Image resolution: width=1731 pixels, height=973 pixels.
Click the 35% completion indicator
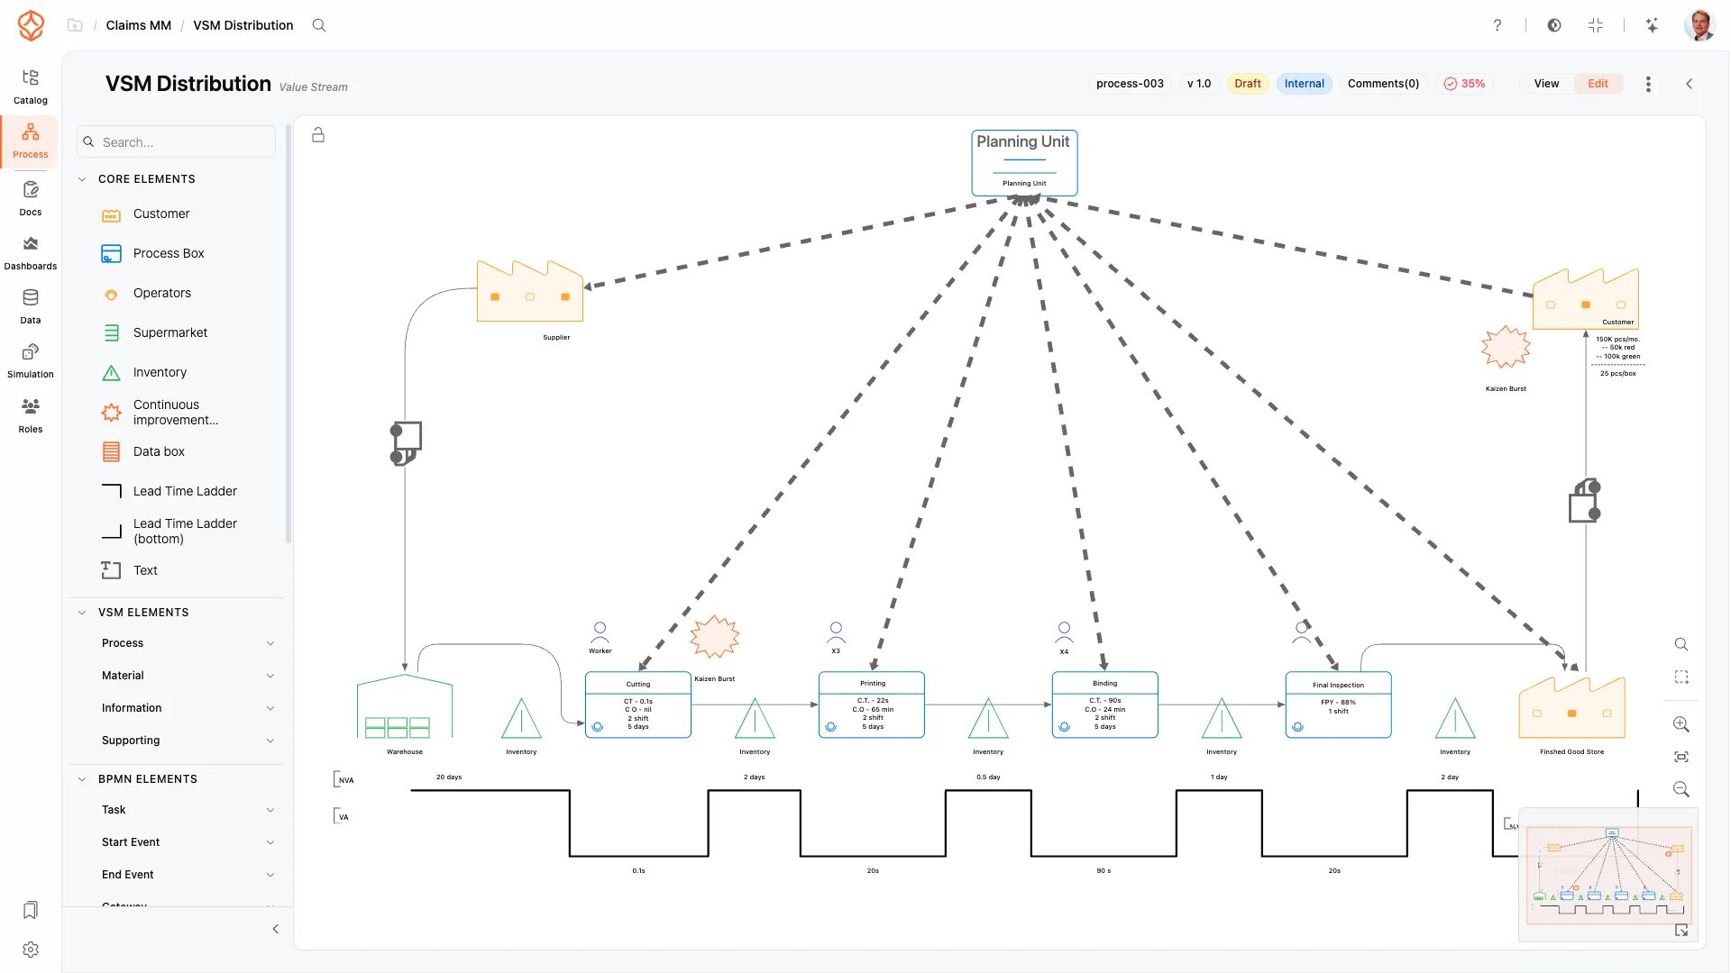(1464, 84)
